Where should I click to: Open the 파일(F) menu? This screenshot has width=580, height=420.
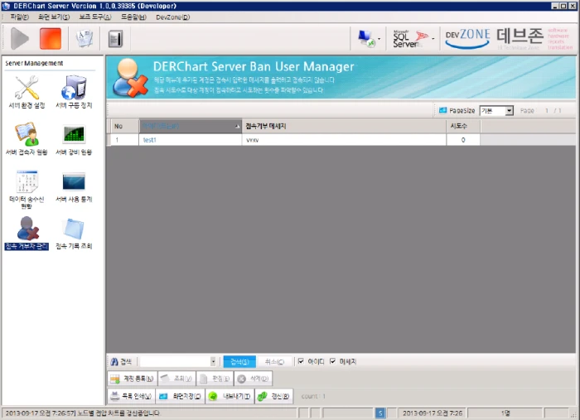(20, 17)
